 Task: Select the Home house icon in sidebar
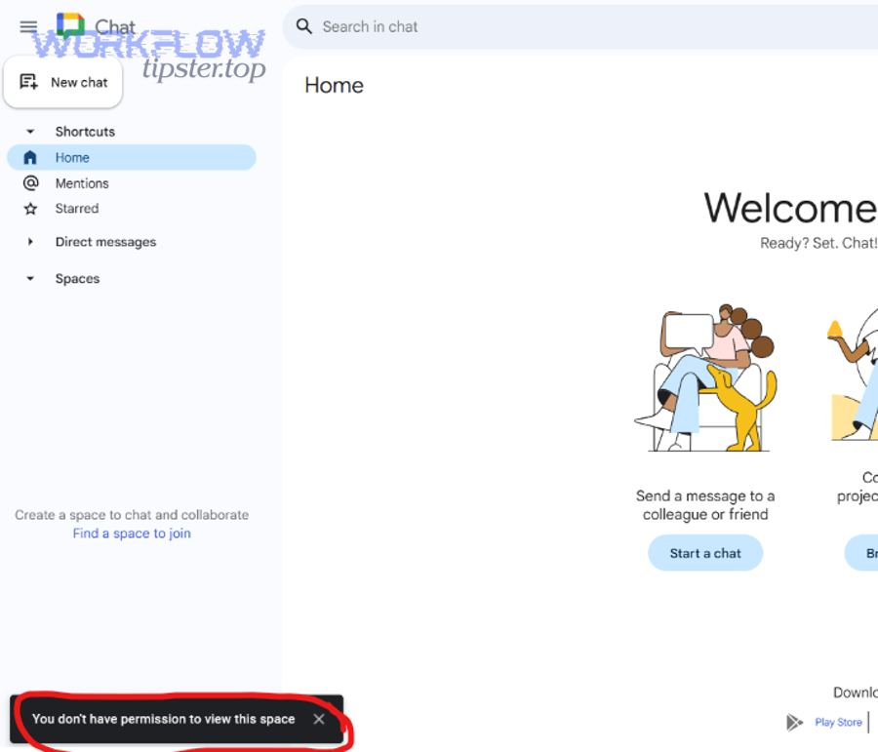(x=30, y=157)
